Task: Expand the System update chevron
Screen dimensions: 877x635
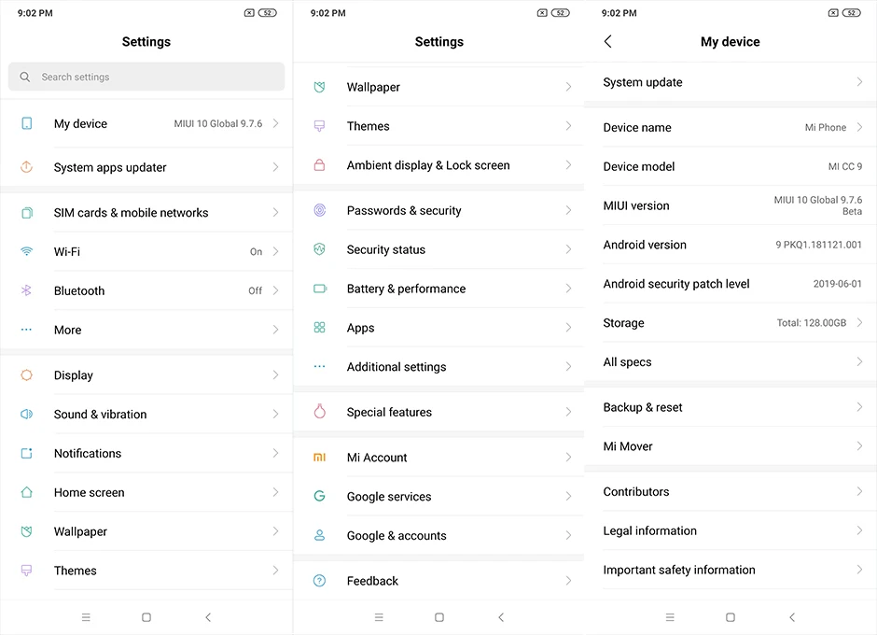Action: click(x=859, y=82)
